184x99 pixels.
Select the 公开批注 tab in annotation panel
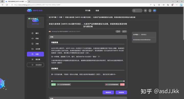136,35
